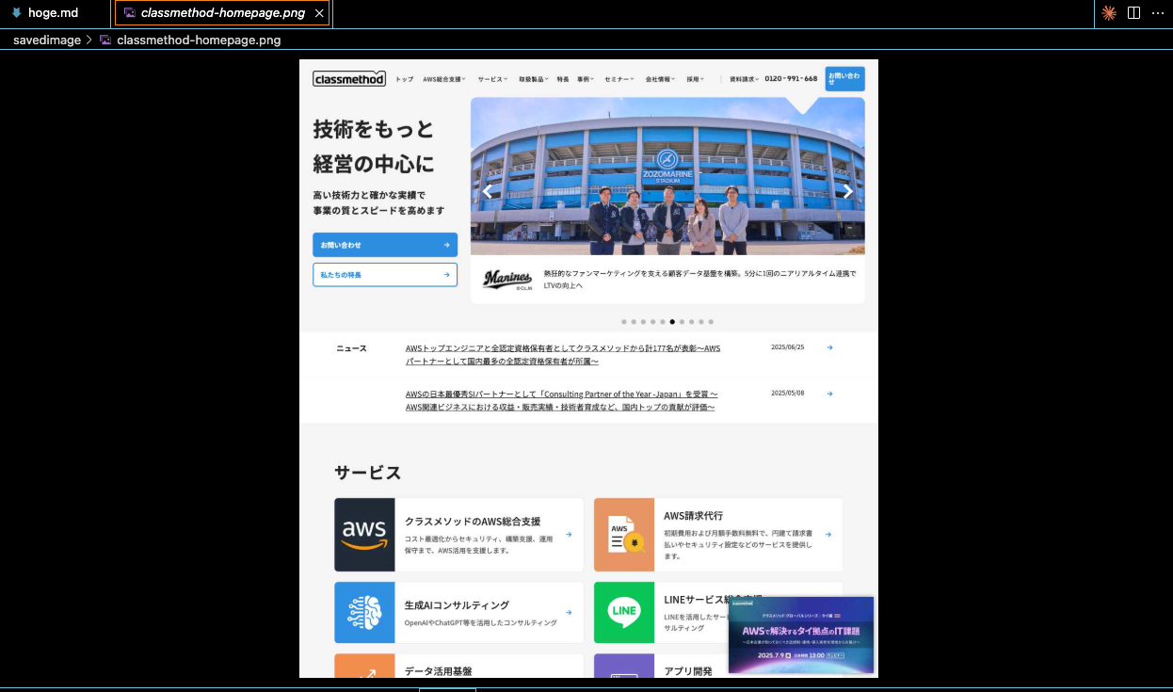Expand the 採用 navigation dropdown
Viewport: 1173px width, 692px height.
[x=695, y=79]
